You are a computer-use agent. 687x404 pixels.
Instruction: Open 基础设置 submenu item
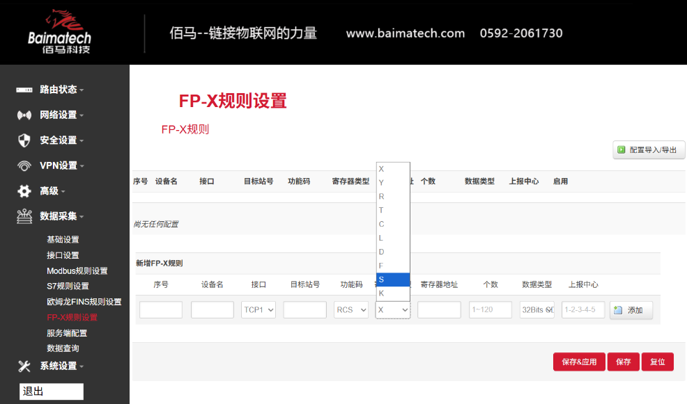(63, 240)
